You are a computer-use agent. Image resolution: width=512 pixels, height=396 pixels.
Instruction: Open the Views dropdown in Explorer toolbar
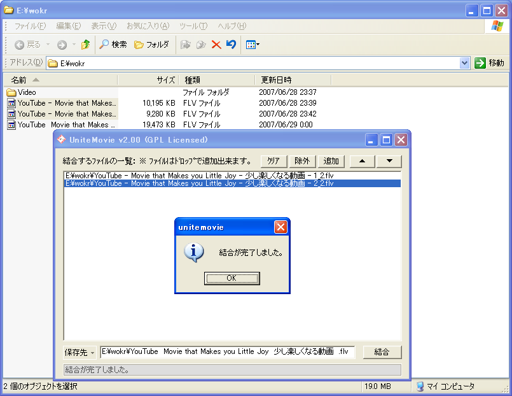[x=253, y=45]
